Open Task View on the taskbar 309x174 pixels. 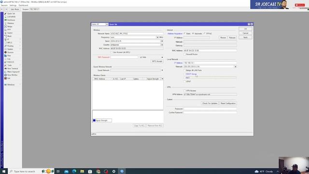pyautogui.click(x=58, y=171)
